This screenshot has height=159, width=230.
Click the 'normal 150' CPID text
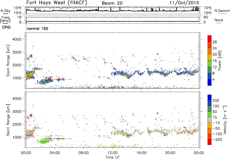(38, 28)
